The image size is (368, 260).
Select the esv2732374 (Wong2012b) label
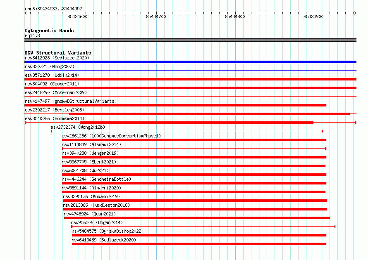point(78,127)
